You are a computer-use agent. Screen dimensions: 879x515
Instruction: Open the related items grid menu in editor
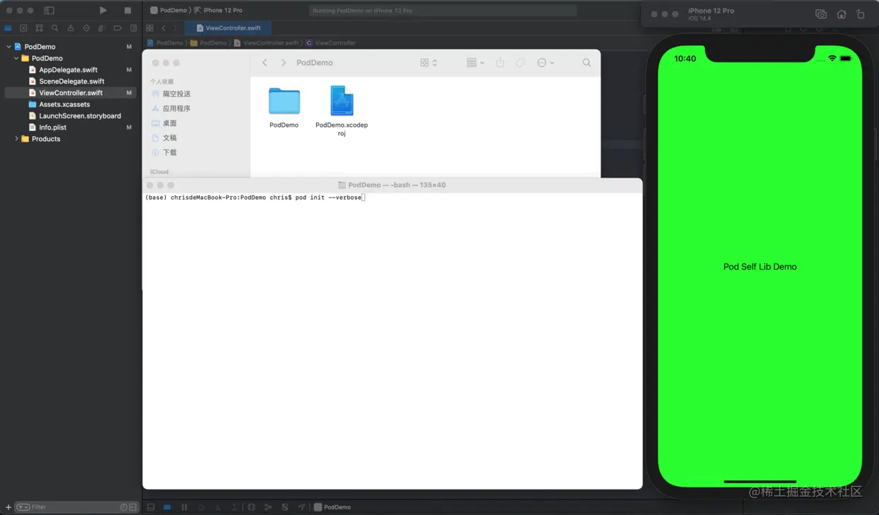150,28
